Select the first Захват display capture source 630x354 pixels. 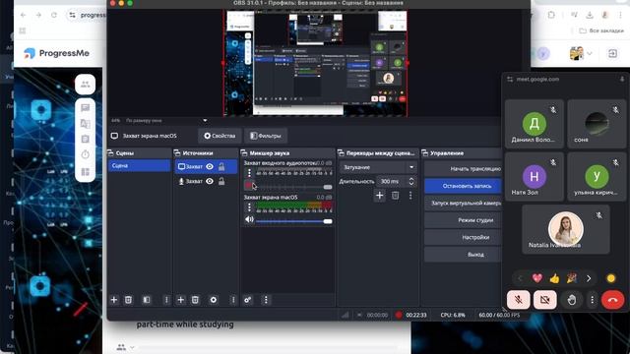pyautogui.click(x=206, y=166)
